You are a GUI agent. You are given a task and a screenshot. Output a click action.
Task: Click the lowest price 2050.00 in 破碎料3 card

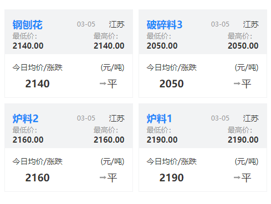tap(162, 46)
